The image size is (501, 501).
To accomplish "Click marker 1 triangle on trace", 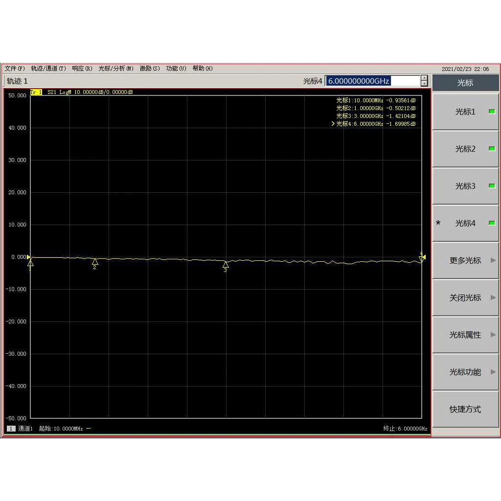I will tap(30, 263).
